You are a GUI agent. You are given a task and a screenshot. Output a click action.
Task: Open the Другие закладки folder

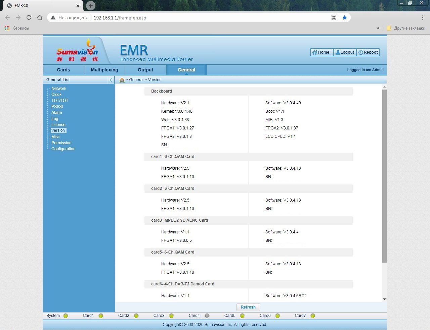(x=406, y=28)
